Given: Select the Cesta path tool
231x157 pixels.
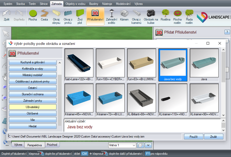Looking at the screenshot, I should pyautogui.click(x=44, y=16).
